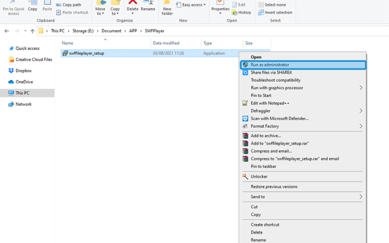Image resolution: width=389 pixels, height=243 pixels.
Task: Click the Edit ribbon icon
Action: point(234,5)
